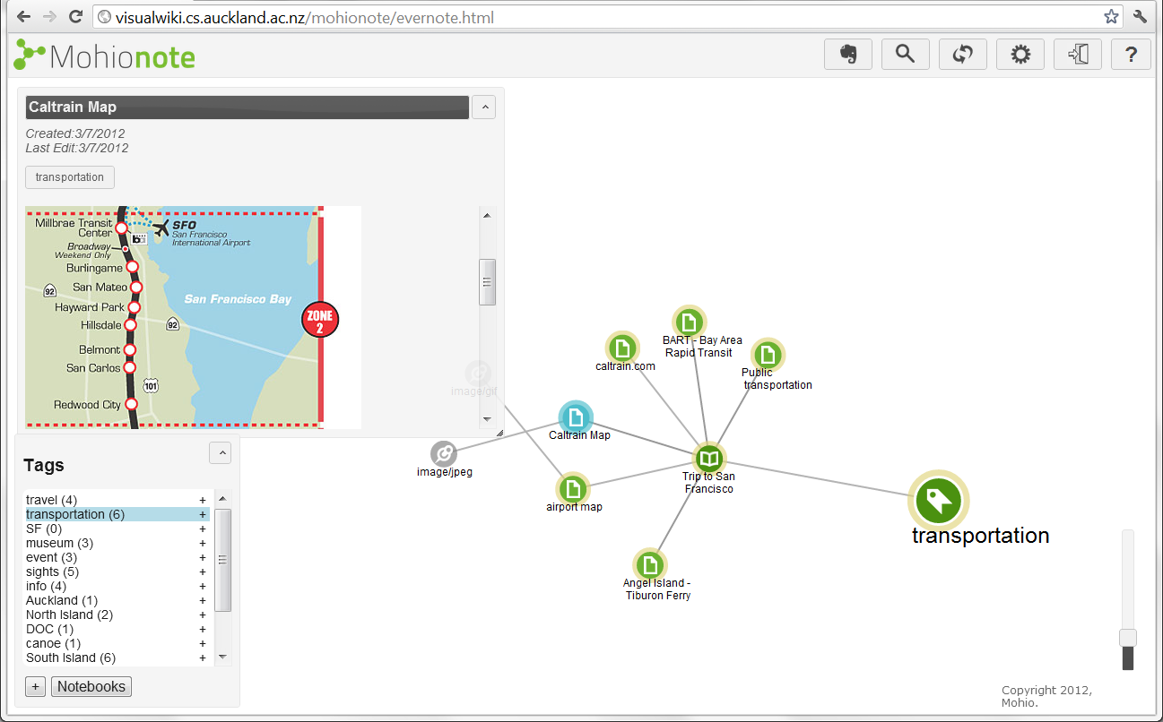Click the Tags panel heading
Image resolution: width=1163 pixels, height=722 pixels.
[x=44, y=465]
